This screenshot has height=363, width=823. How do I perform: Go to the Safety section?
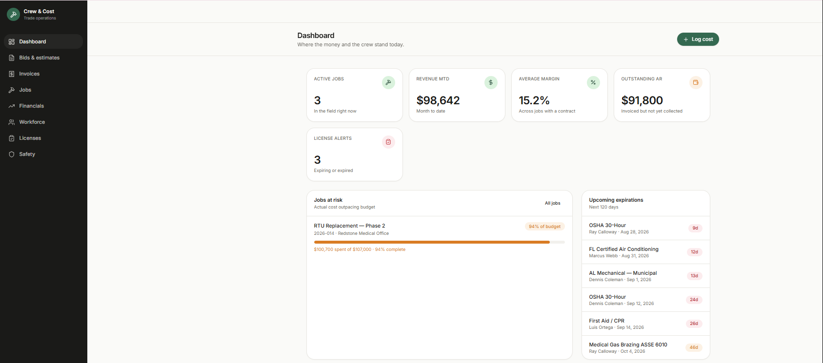point(43,154)
